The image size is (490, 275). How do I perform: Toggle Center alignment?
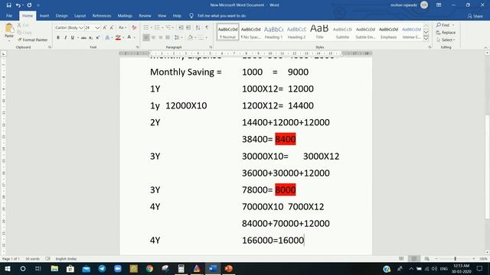153,37
